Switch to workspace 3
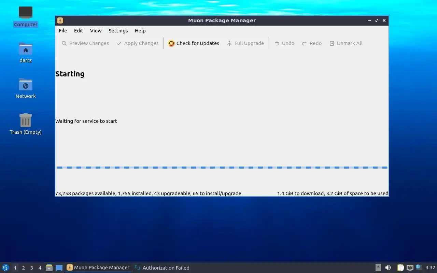437x273 pixels. (31, 268)
